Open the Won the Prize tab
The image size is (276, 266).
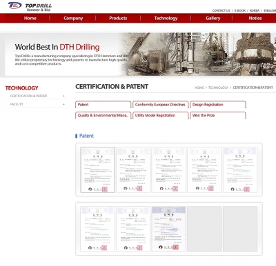(x=218, y=115)
